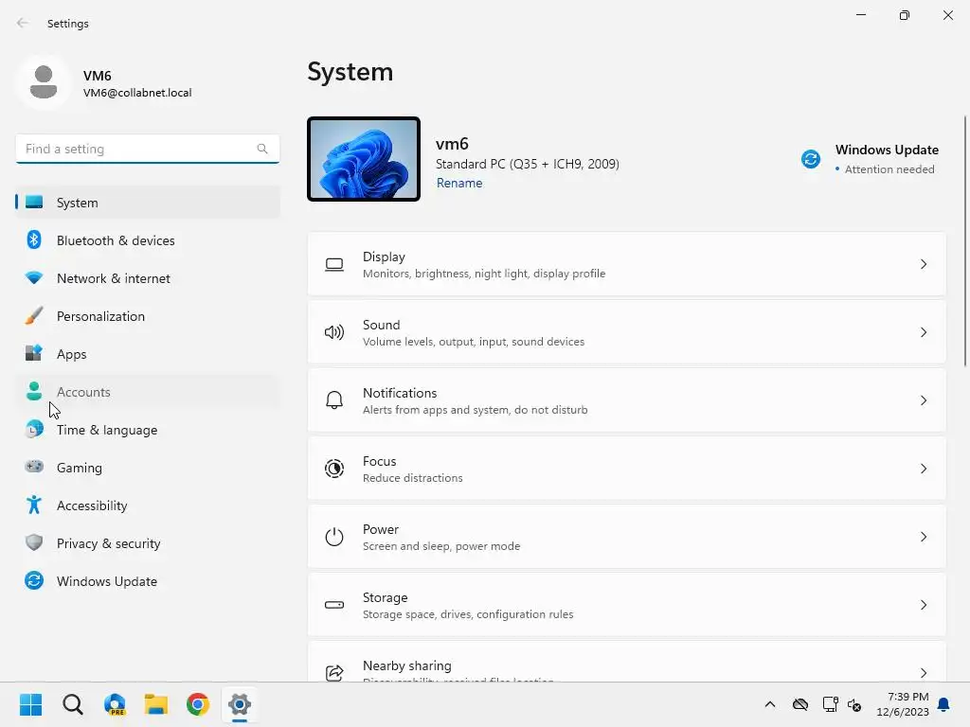Screen dimensions: 970x727
Task: Click the clock showing 7:39 PM
Action: pos(907,697)
